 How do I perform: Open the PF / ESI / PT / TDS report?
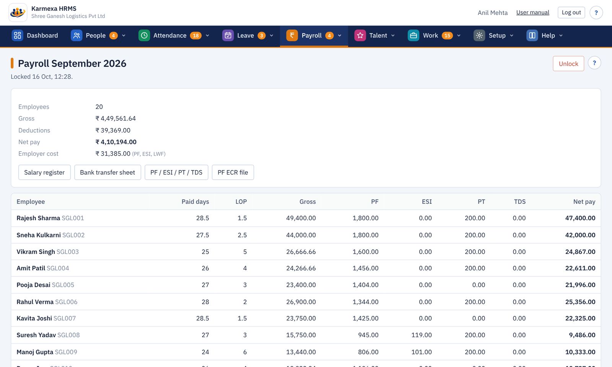(176, 172)
